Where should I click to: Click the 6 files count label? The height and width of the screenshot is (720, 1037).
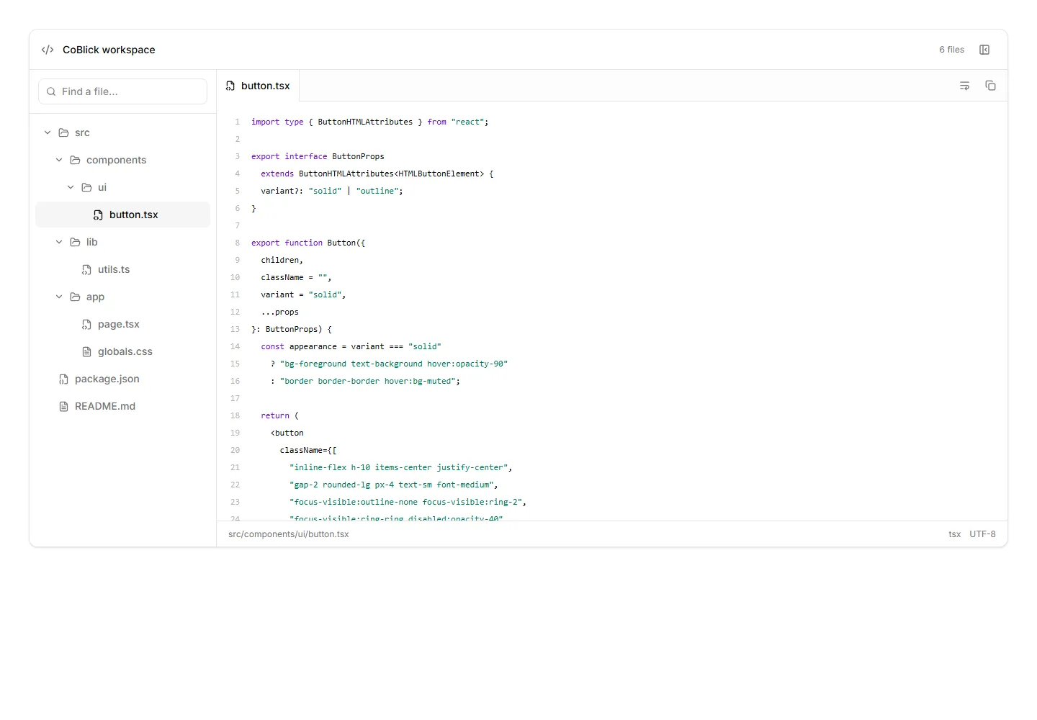pos(951,50)
